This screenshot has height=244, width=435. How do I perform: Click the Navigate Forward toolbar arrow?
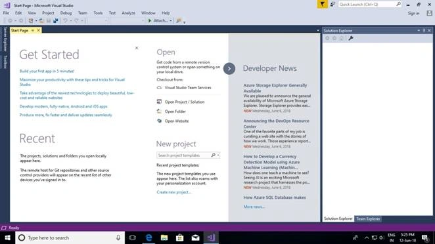click(x=21, y=21)
